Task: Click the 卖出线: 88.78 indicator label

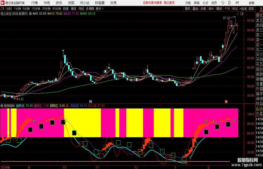Action: (79, 106)
